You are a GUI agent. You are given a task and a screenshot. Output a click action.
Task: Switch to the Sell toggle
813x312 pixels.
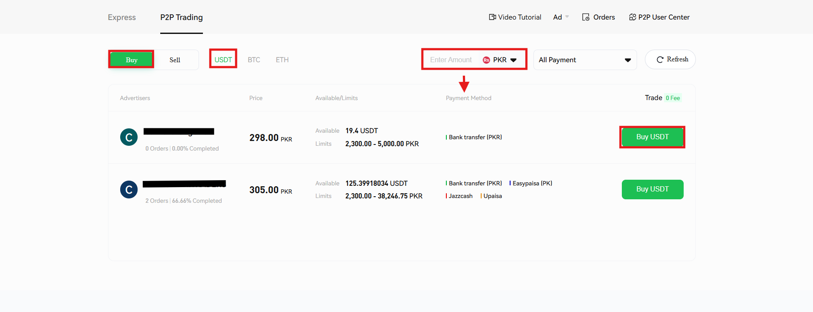coord(175,60)
